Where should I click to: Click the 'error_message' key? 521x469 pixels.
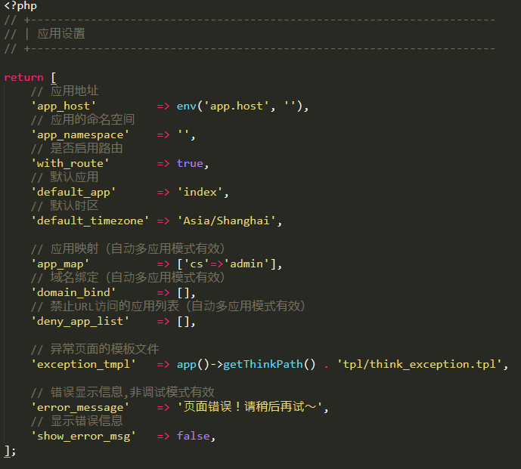(79, 407)
